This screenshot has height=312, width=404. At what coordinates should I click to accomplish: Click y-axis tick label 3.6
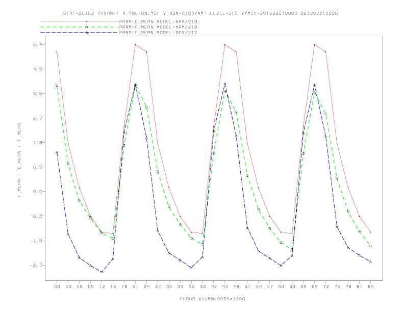(x=37, y=93)
